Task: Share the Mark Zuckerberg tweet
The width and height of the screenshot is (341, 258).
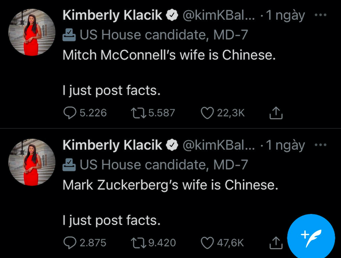Action: click(x=275, y=243)
